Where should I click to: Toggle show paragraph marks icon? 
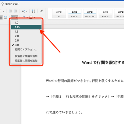(42, 11)
